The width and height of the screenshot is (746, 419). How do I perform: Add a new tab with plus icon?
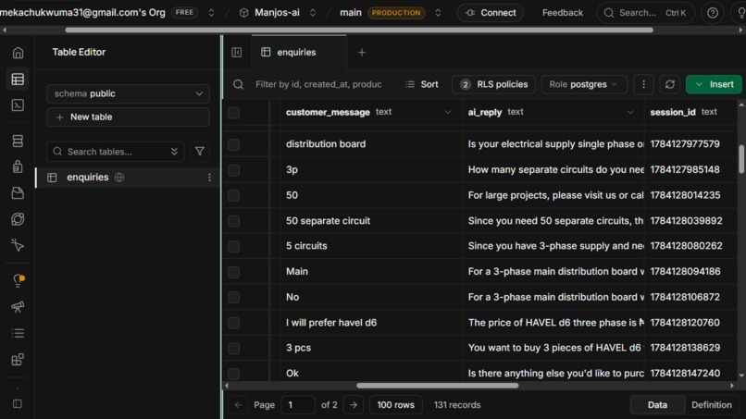pos(362,53)
